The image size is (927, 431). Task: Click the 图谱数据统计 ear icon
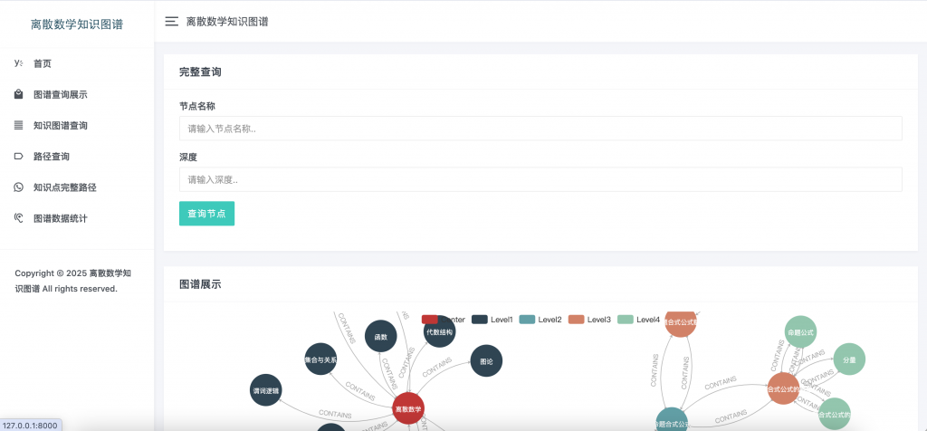pyautogui.click(x=18, y=218)
